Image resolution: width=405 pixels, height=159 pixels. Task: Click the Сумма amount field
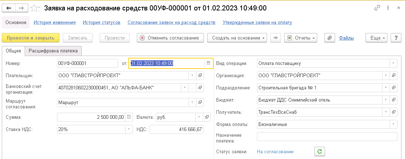coord(91,117)
